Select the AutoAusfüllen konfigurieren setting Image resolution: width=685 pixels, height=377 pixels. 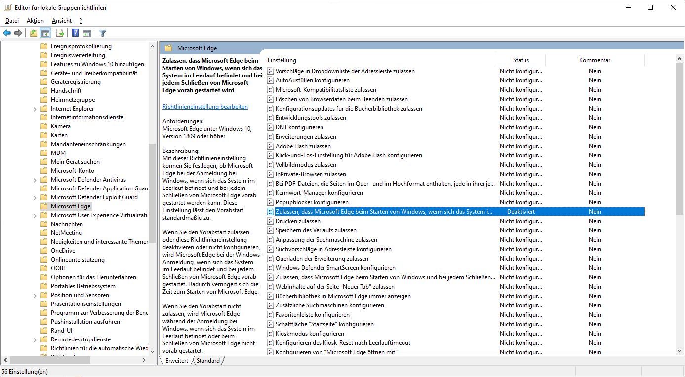pos(312,80)
